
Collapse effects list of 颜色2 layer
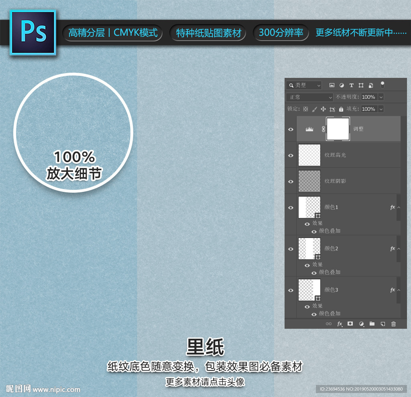(x=399, y=248)
